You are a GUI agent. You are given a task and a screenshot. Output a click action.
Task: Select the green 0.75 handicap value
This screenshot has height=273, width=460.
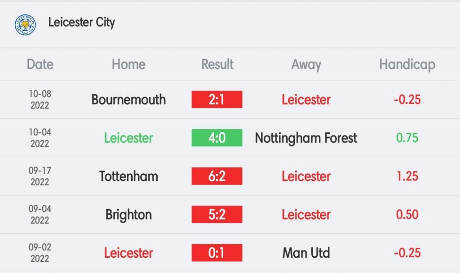tap(407, 138)
